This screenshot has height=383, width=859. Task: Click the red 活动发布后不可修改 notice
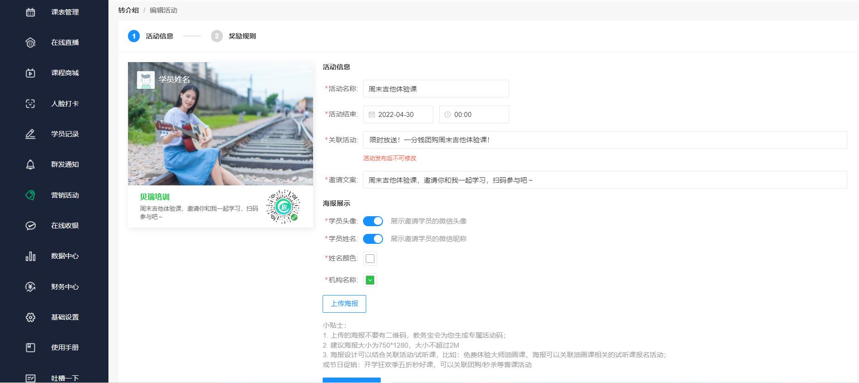390,158
